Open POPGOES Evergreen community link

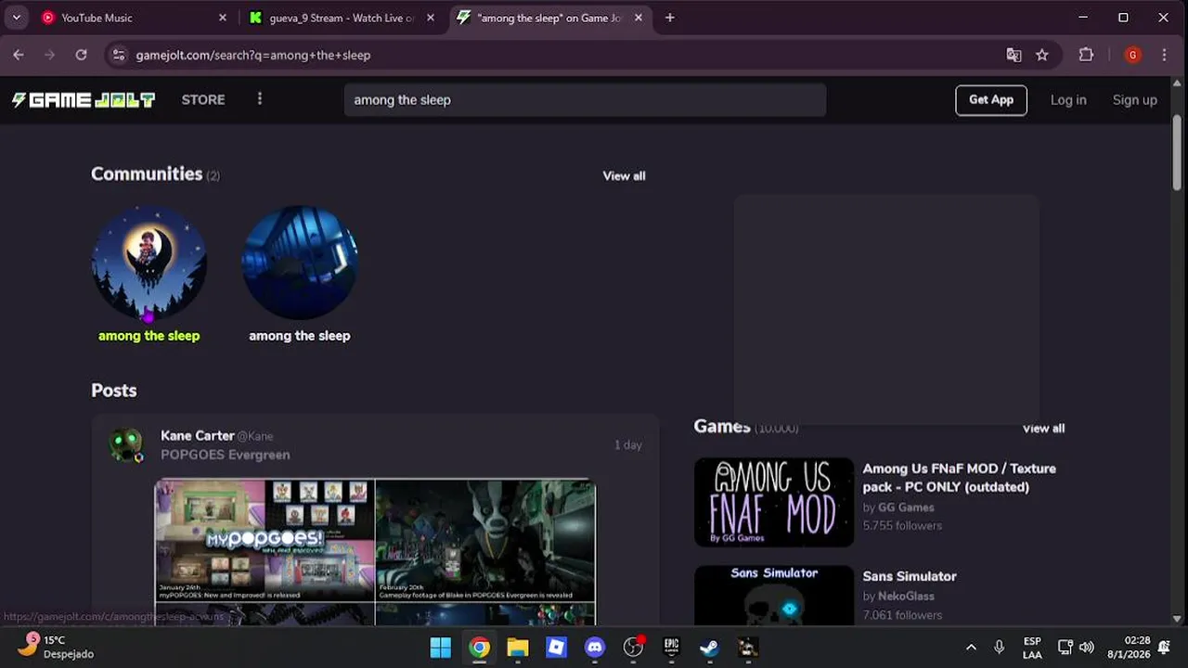point(226,455)
